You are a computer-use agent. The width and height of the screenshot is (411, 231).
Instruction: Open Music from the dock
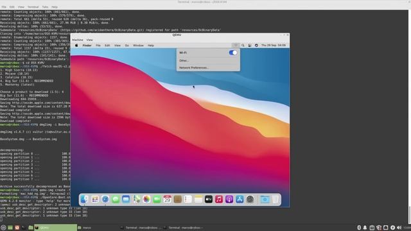coord(219,200)
